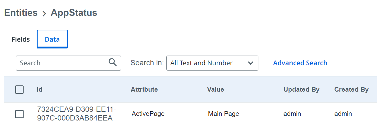Open the Advanced Search link
The image size is (377, 132).
coord(300,63)
